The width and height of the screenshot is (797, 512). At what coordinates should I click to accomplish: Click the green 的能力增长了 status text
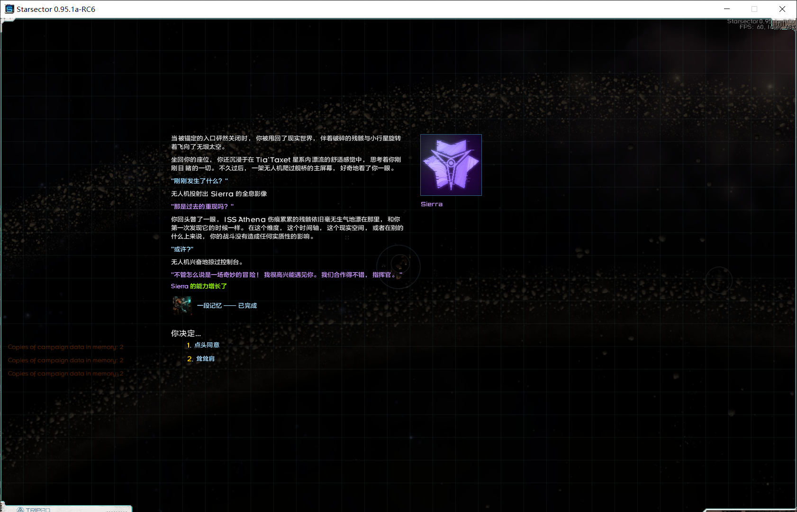pos(208,286)
